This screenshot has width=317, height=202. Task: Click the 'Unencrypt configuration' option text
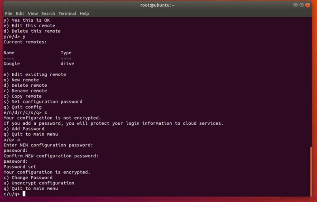coord(41,183)
